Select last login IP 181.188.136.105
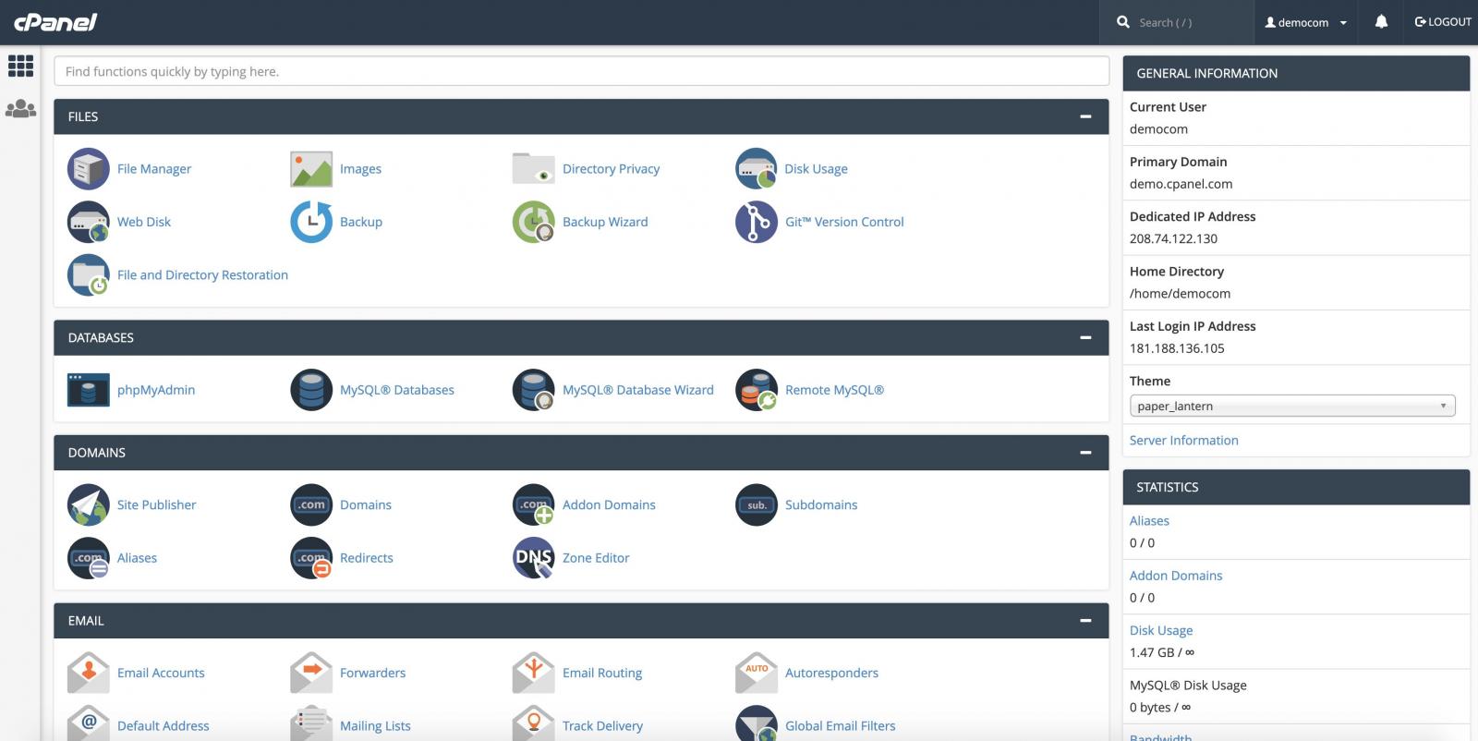The width and height of the screenshot is (1478, 741). tap(1177, 348)
